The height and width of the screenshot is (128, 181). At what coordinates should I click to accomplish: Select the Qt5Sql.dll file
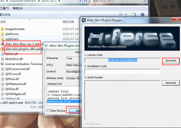tap(12, 89)
